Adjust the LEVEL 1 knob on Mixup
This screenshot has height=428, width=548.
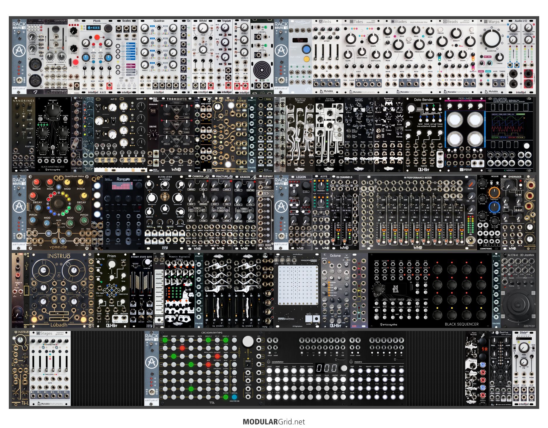pos(244,27)
